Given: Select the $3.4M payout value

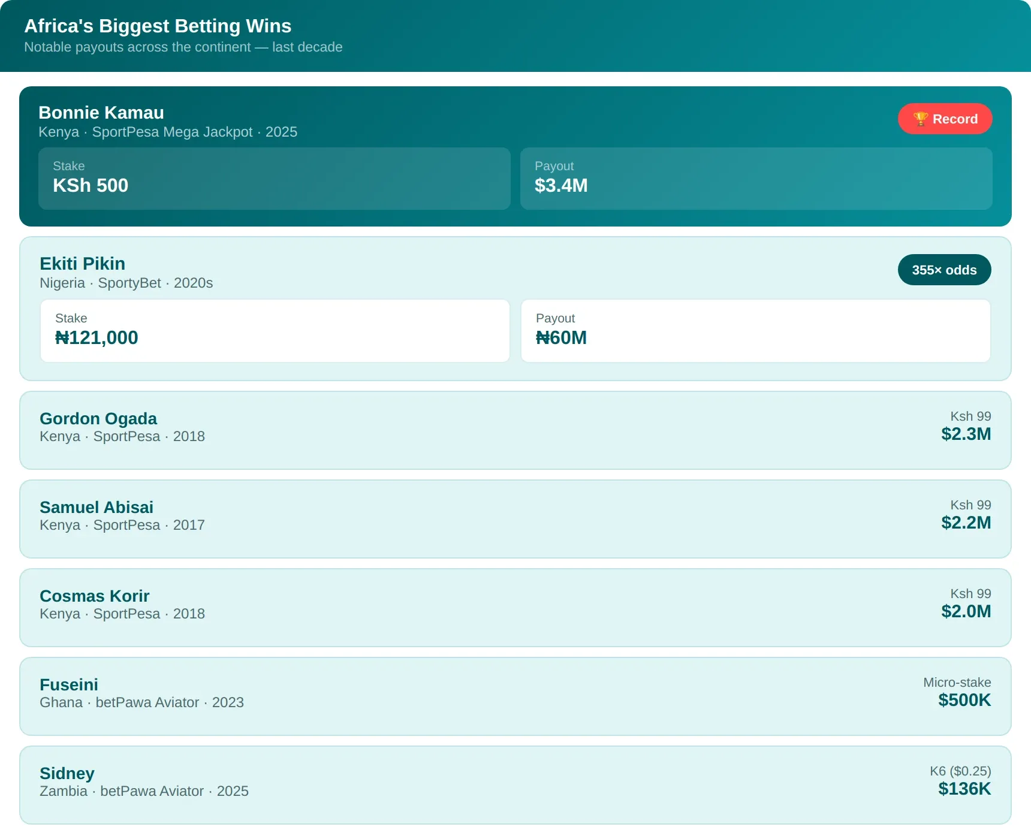Looking at the screenshot, I should pyautogui.click(x=561, y=185).
